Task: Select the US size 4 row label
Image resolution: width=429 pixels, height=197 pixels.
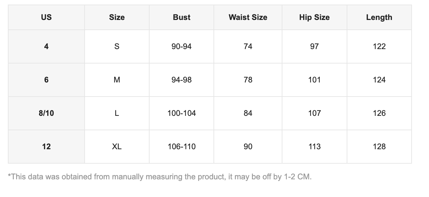Action: (46, 46)
